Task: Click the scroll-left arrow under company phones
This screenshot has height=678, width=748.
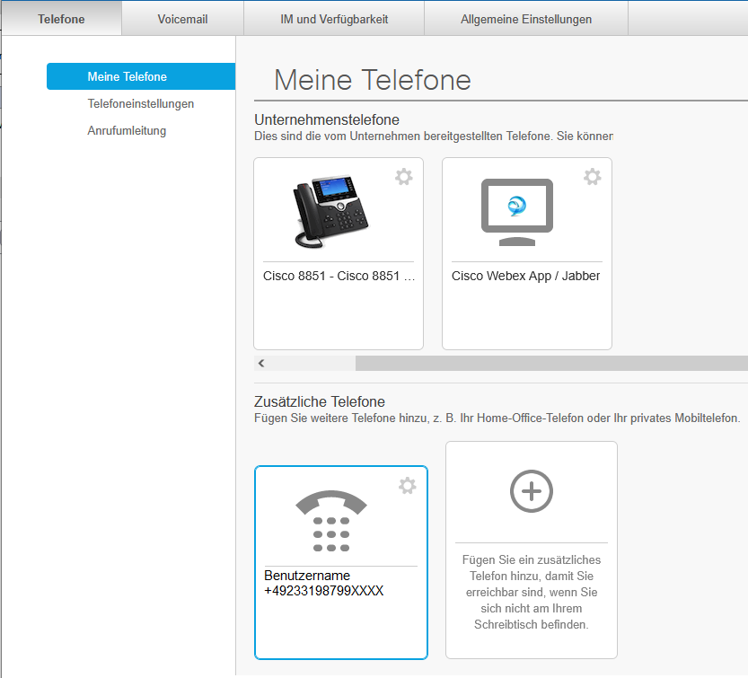Action: pos(261,364)
